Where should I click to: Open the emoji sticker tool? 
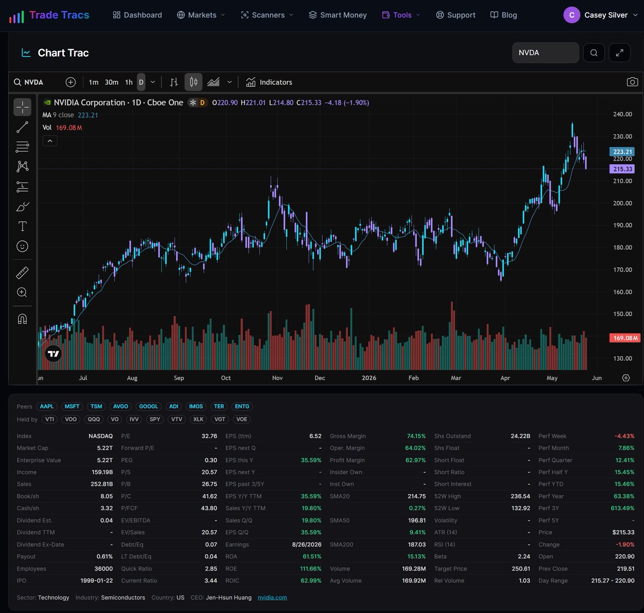[x=23, y=246]
